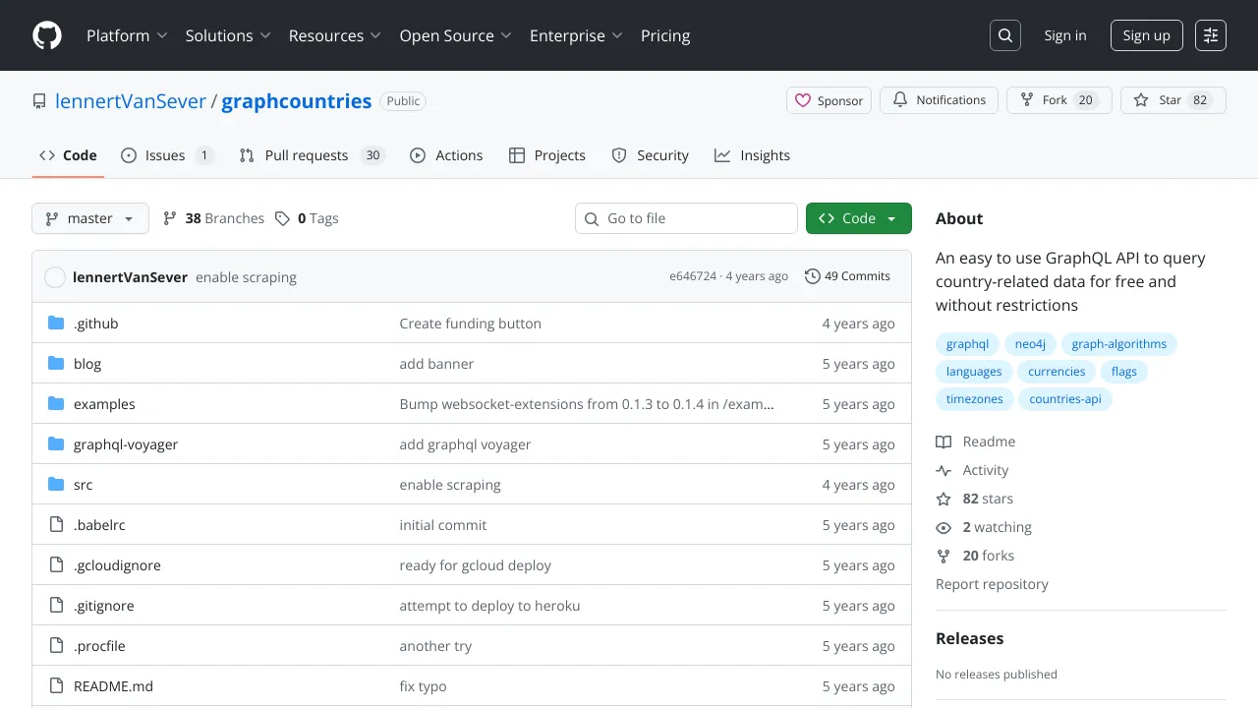Open the 49 Commits history link
1258x708 pixels.
coord(847,276)
